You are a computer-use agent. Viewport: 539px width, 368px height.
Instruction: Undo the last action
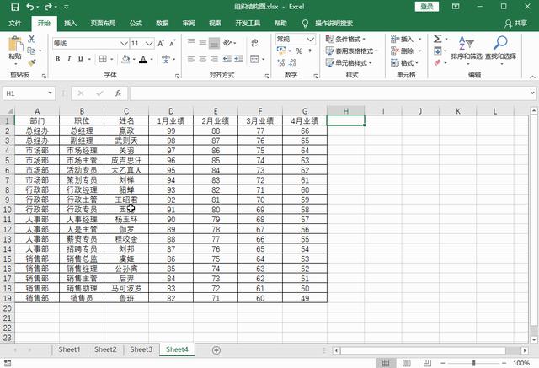click(30, 7)
